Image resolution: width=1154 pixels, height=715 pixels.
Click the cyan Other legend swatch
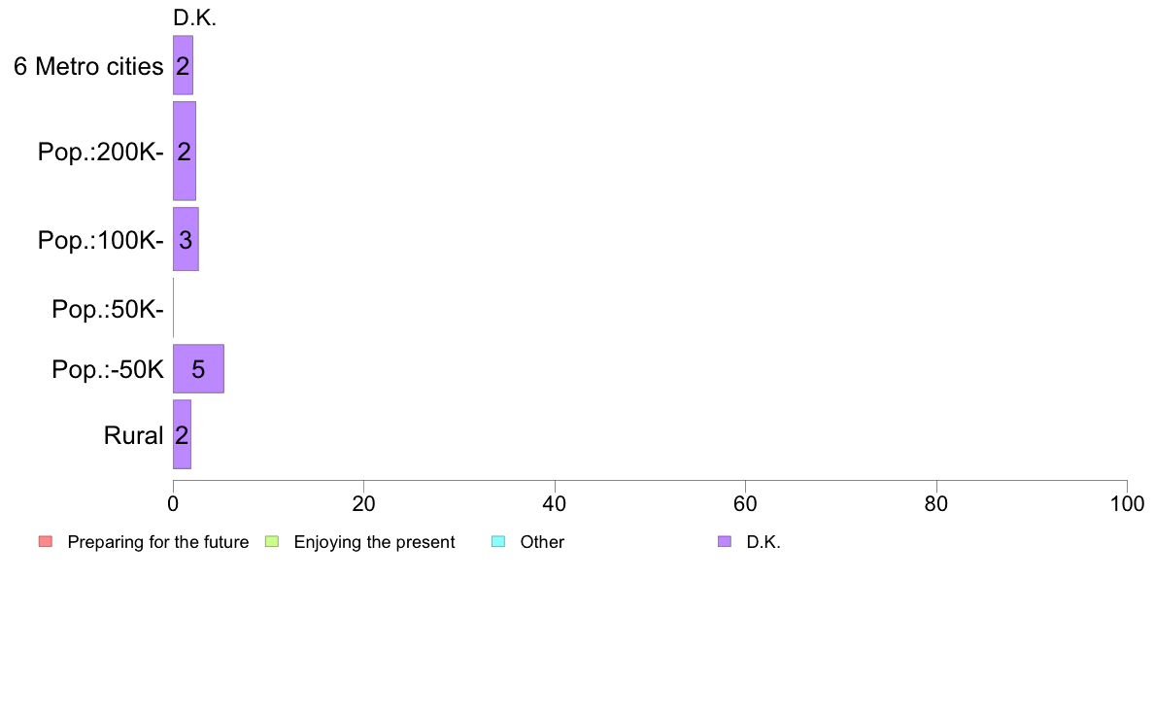[x=498, y=542]
